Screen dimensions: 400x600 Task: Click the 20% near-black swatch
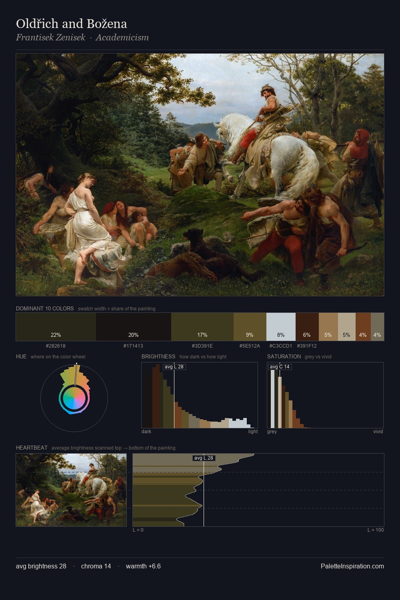pyautogui.click(x=134, y=327)
